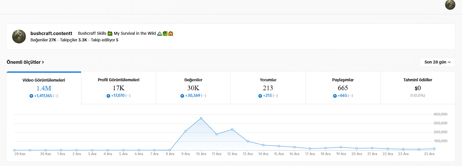The width and height of the screenshot is (462, 166).
Task: Click the Beğeniler 27K profile stat
Action: coord(43,40)
